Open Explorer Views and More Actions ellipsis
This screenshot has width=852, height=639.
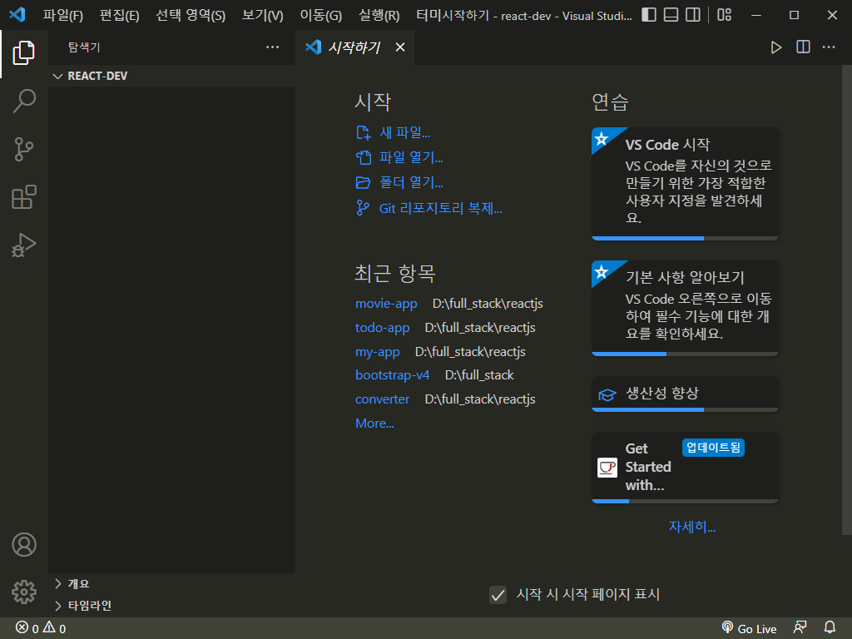(272, 47)
